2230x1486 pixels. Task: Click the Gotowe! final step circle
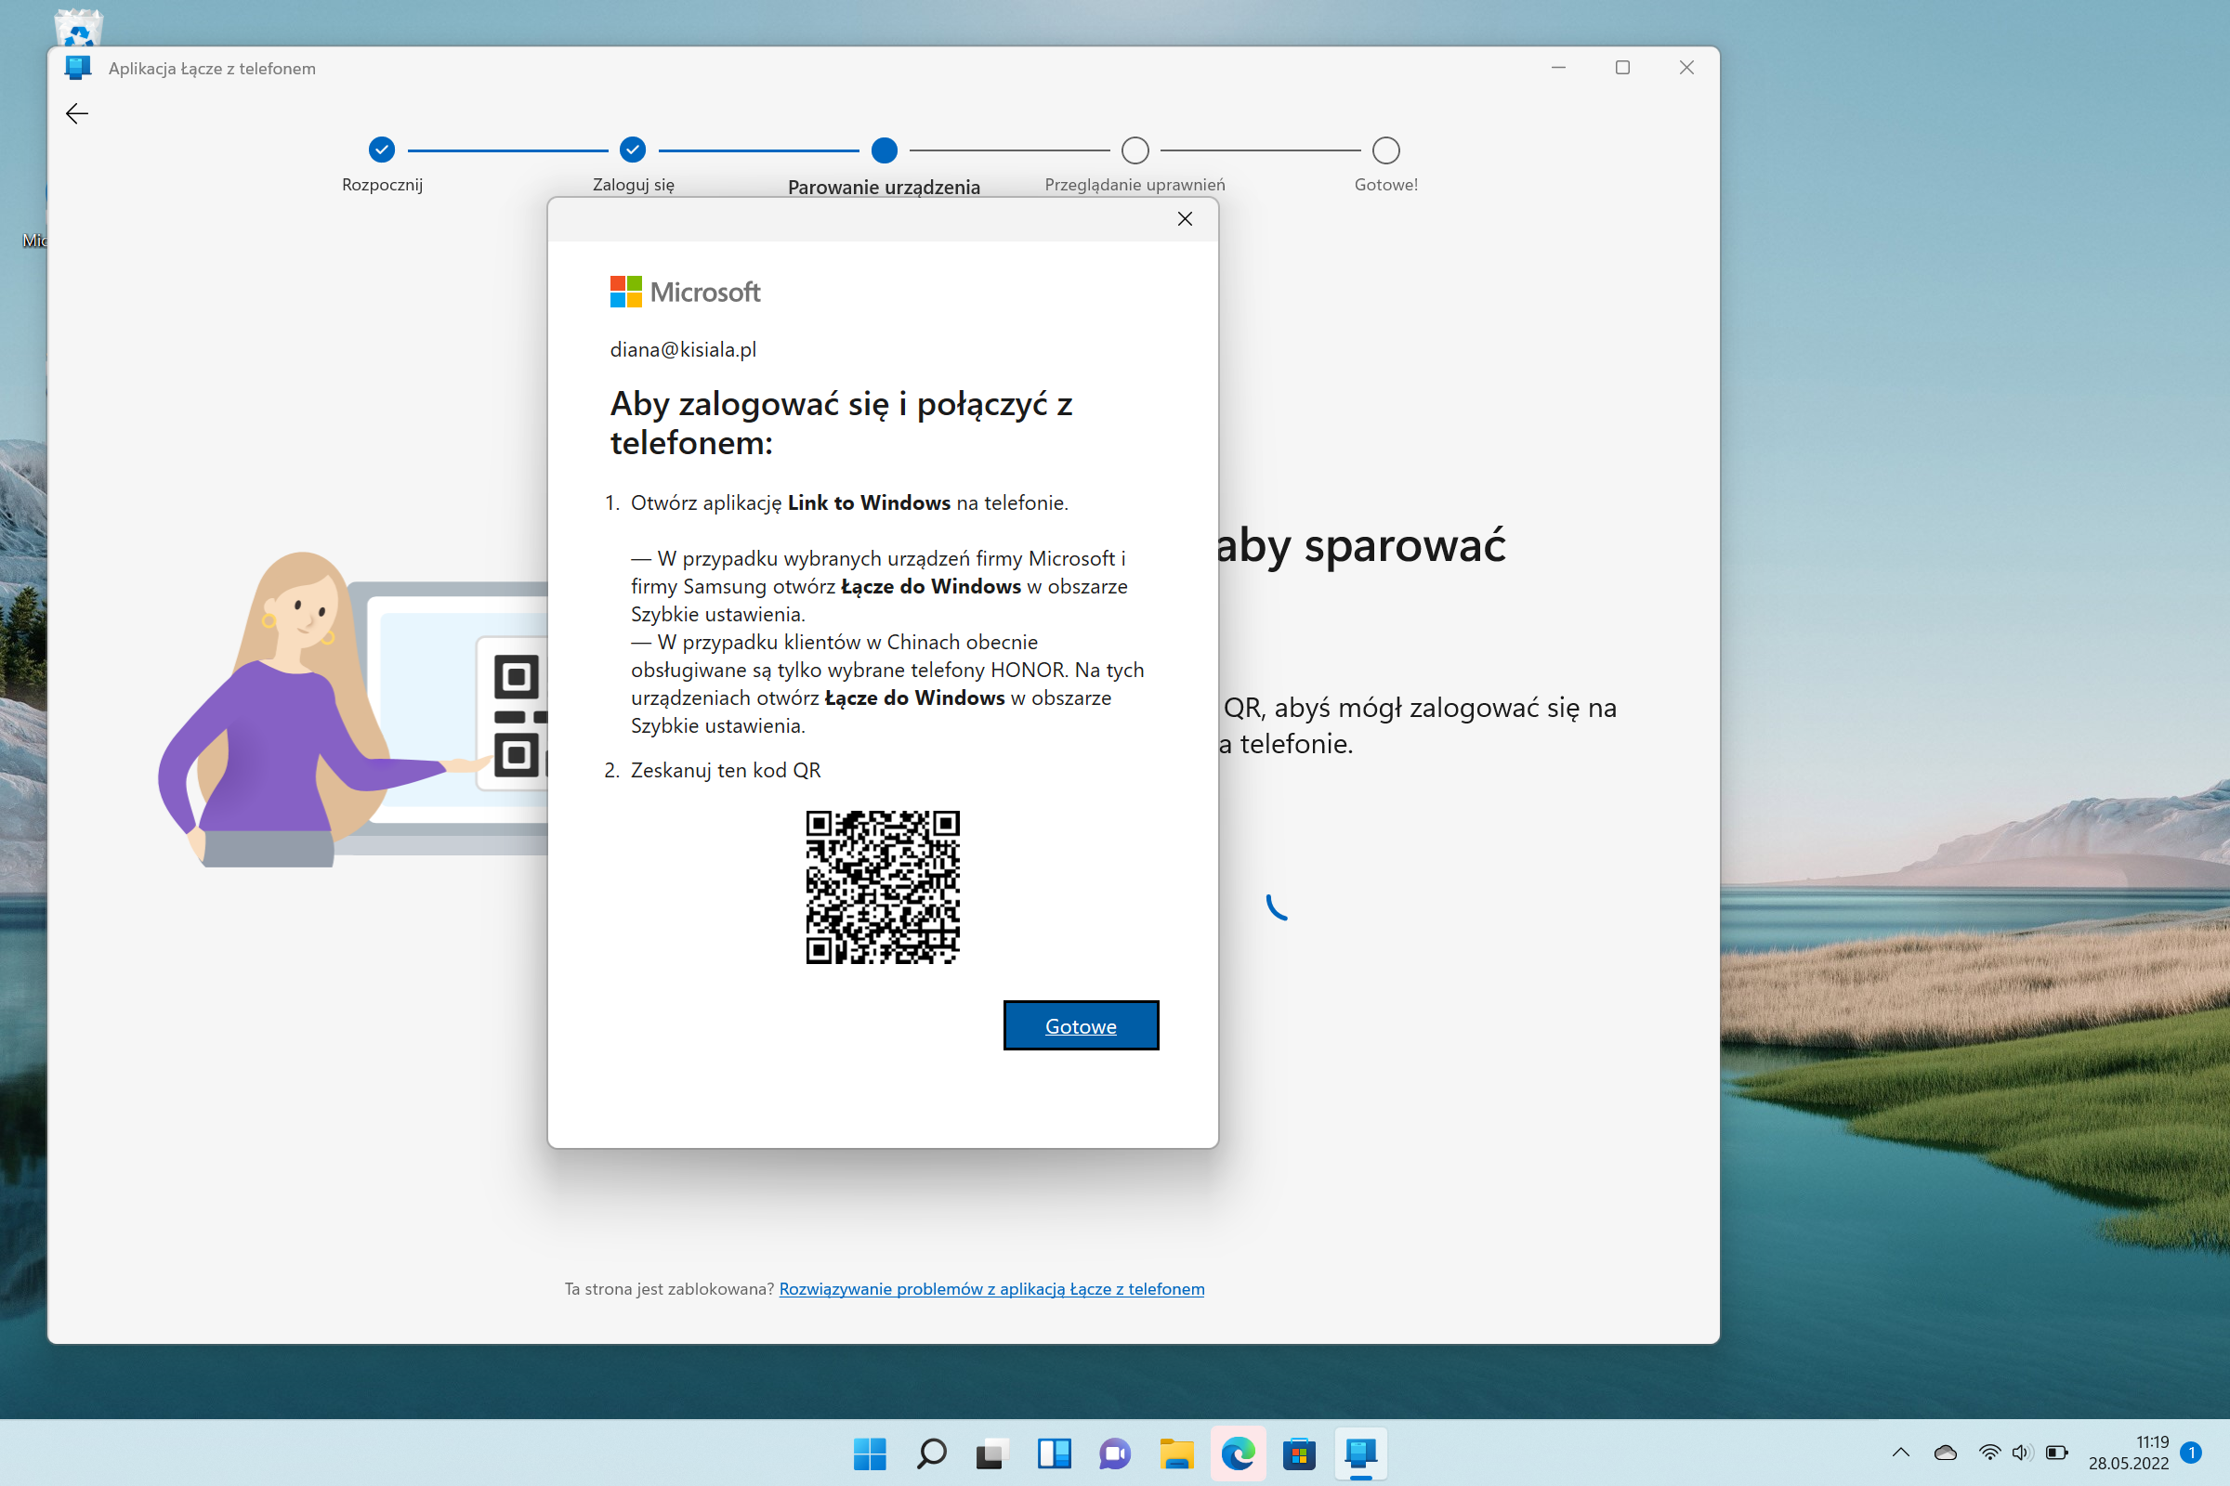(x=1385, y=150)
